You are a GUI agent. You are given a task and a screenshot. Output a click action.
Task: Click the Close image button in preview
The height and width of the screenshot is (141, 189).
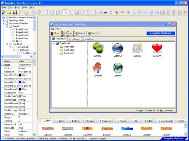point(55,33)
